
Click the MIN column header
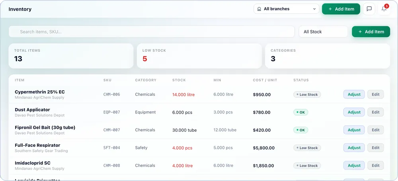217,80
